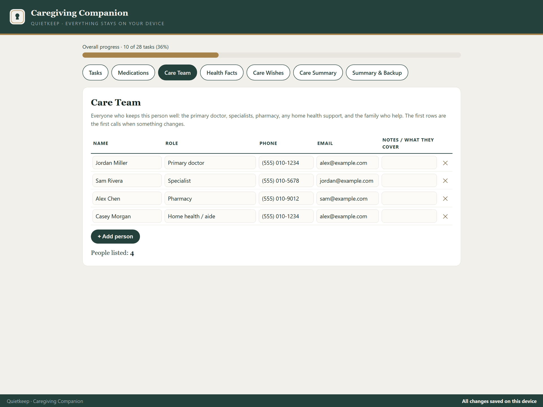Edit the Sam Rivera name field

click(127, 181)
